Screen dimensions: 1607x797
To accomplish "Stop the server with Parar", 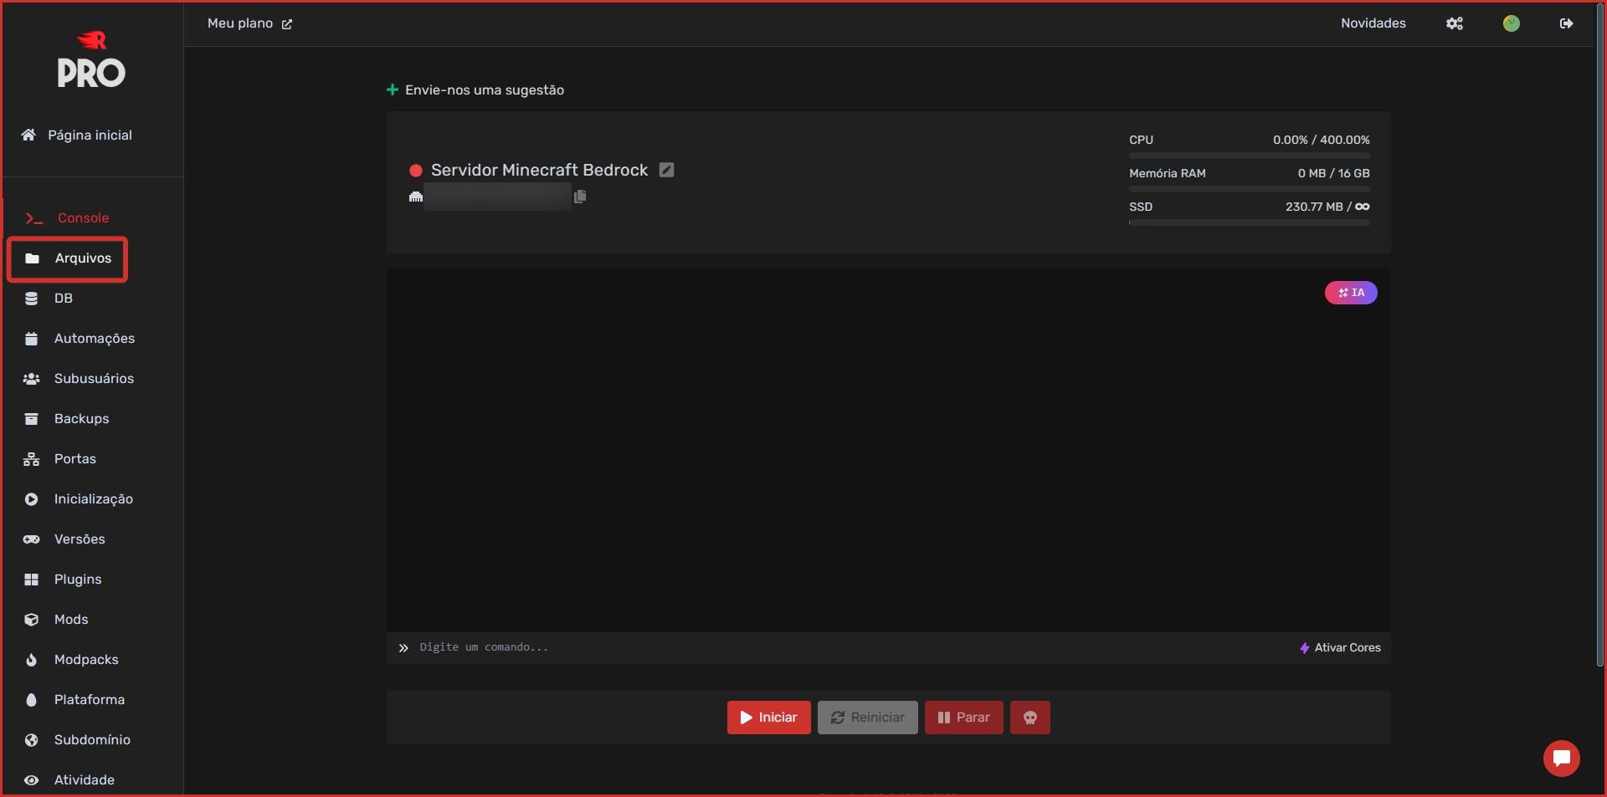I will click(x=964, y=718).
